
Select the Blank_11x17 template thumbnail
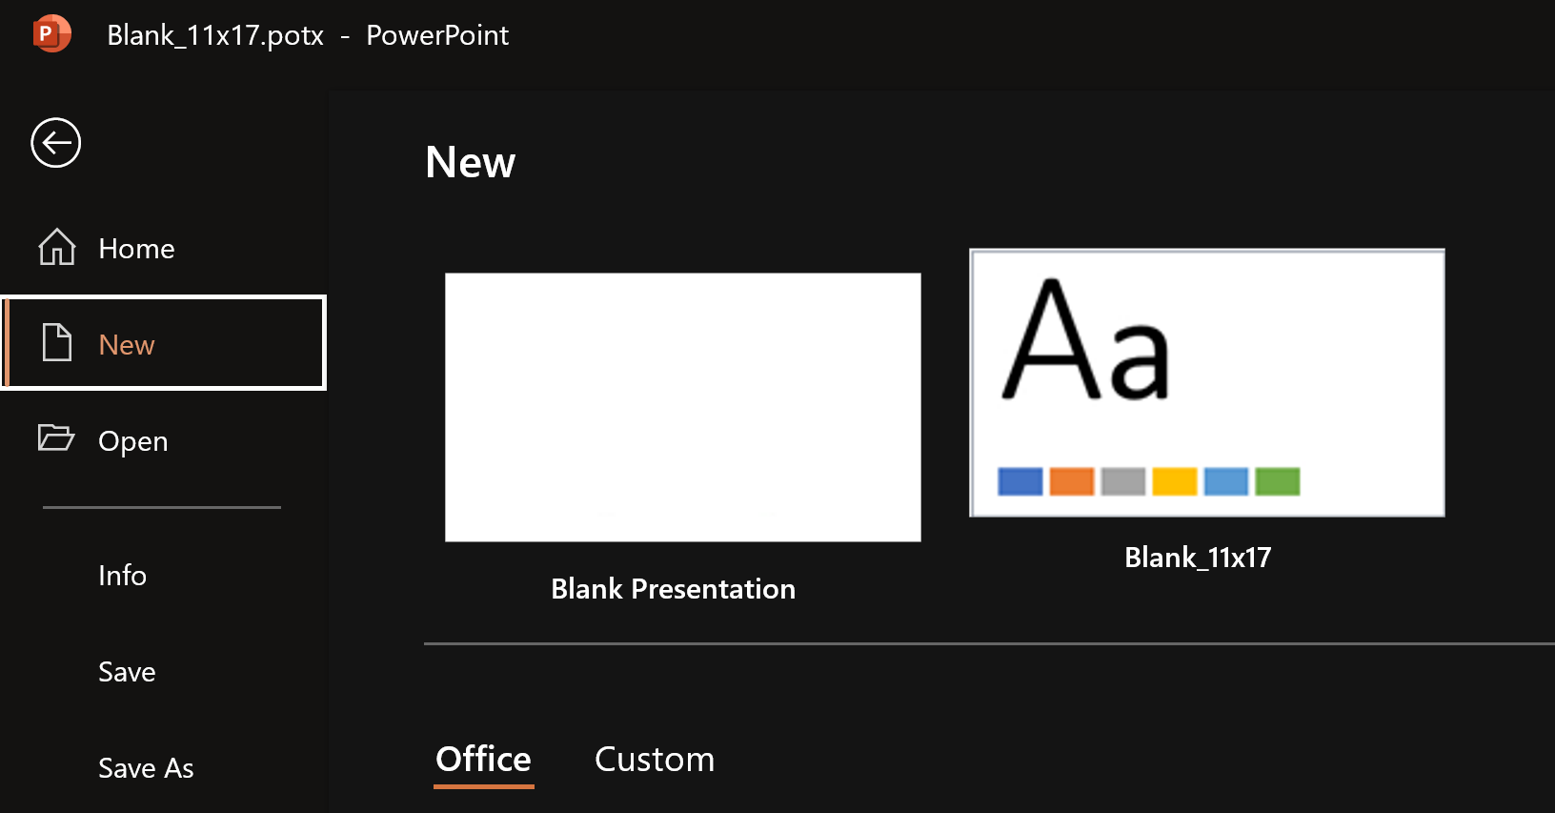coord(1207,383)
